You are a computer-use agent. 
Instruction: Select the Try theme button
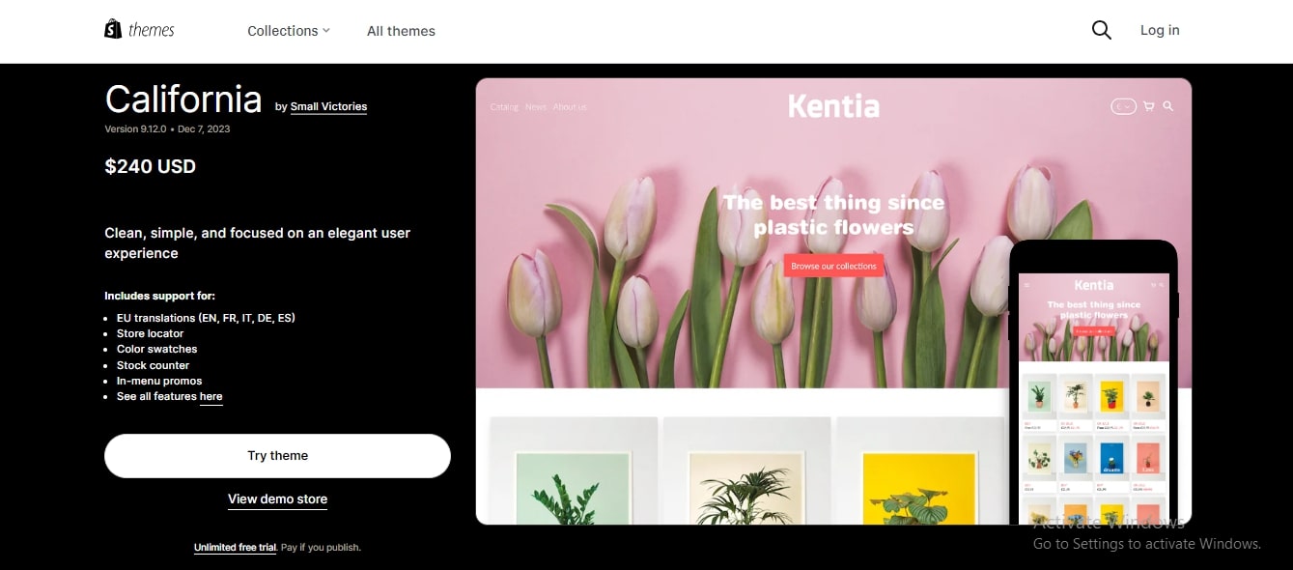click(277, 456)
